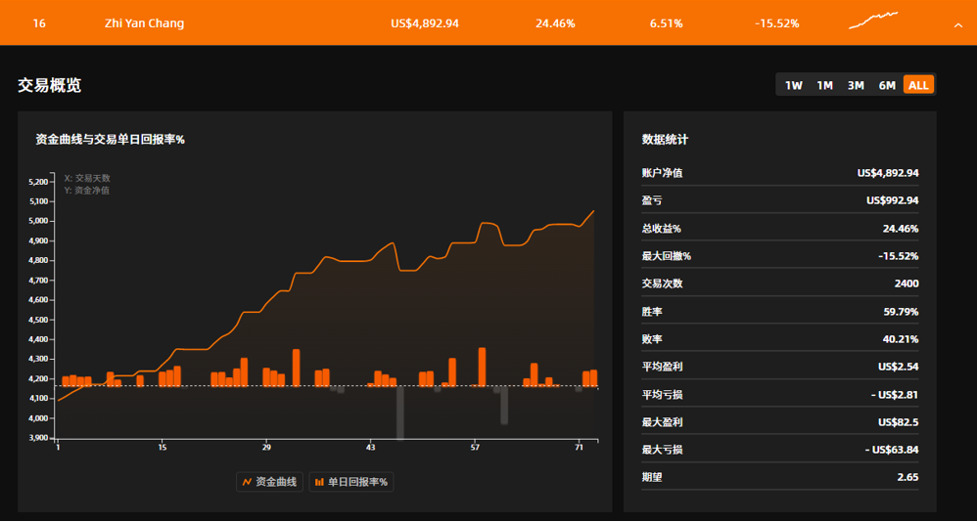Toggle the 单日回报率% legend bars

tap(350, 482)
